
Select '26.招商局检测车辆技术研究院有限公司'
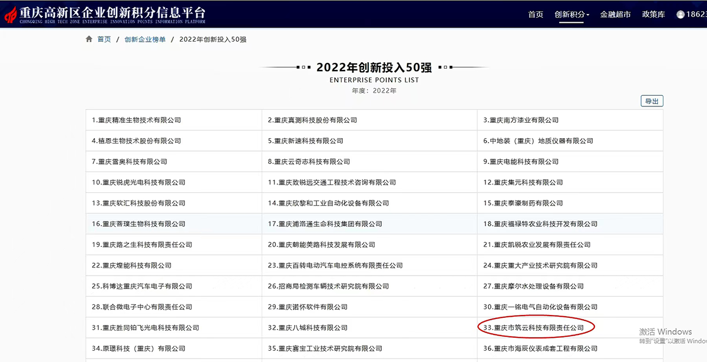[x=328, y=286]
